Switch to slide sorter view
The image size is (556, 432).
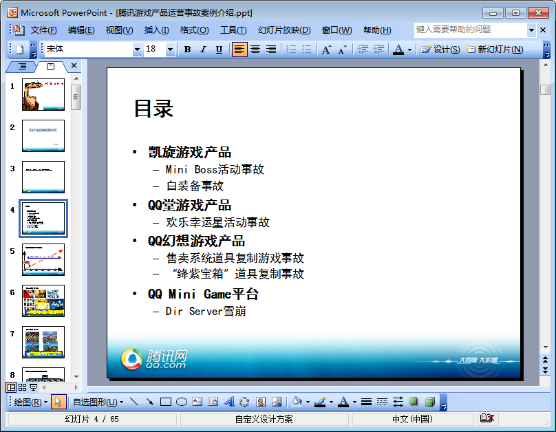pyautogui.click(x=22, y=388)
